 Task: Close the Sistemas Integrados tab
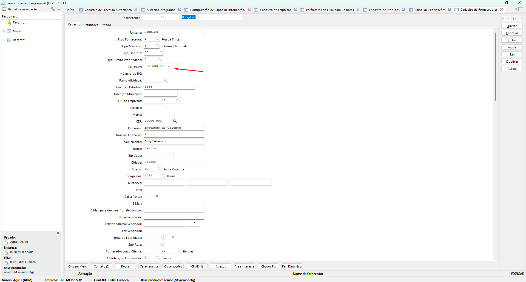click(179, 10)
